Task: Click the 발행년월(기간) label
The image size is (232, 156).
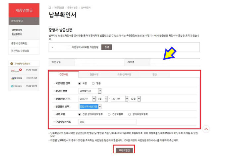Action: click(x=63, y=99)
